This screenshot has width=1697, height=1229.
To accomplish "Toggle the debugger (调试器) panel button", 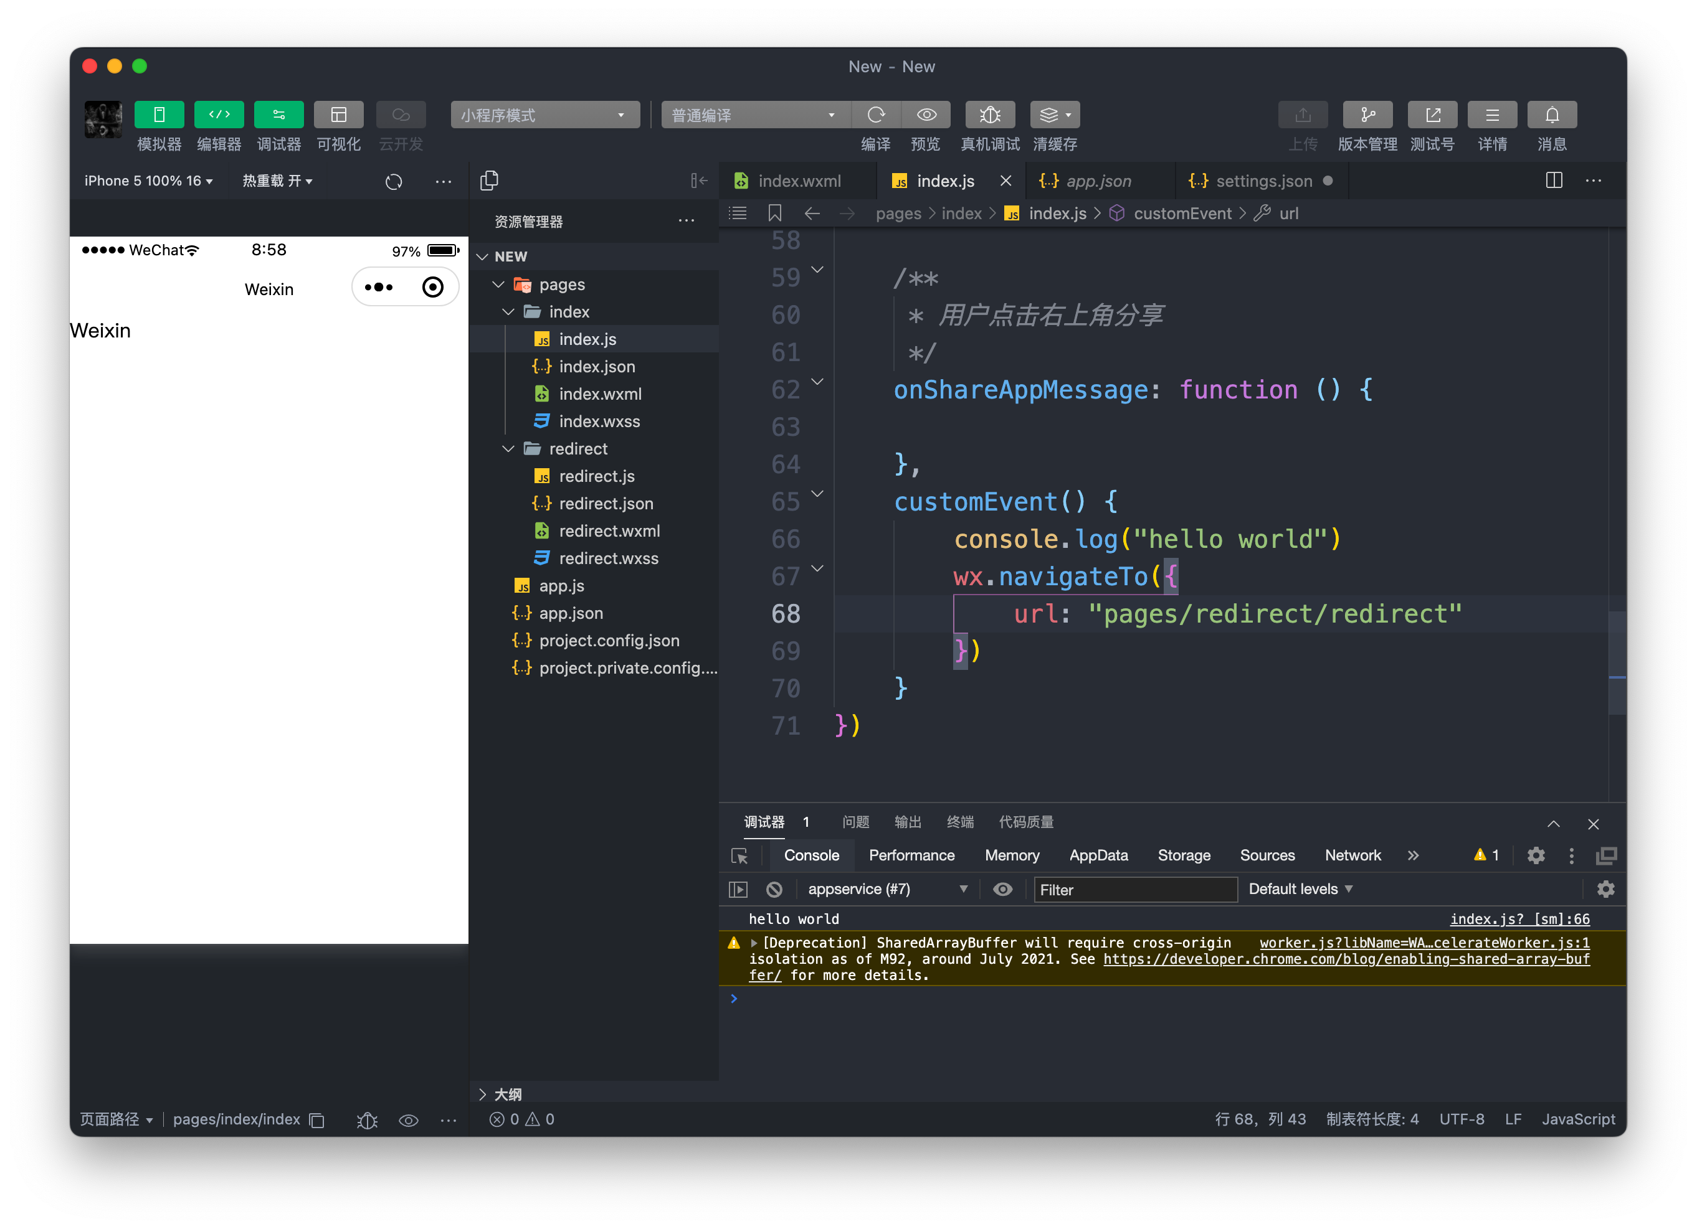I will (278, 115).
